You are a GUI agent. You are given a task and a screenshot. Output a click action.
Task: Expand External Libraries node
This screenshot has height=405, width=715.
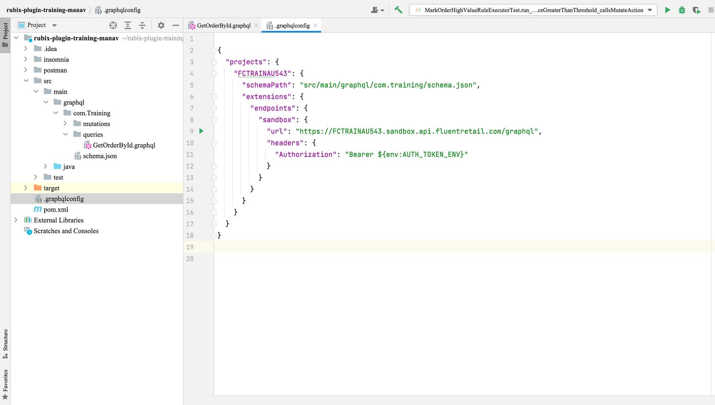click(x=16, y=220)
